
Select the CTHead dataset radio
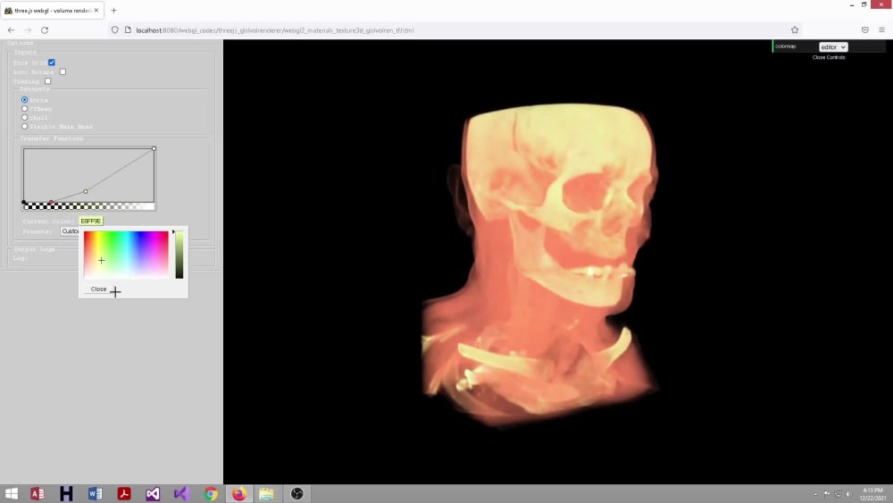(x=24, y=108)
